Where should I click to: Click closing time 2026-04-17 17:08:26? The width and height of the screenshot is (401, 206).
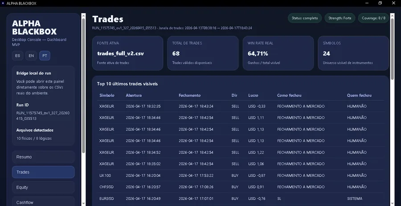coord(196,187)
